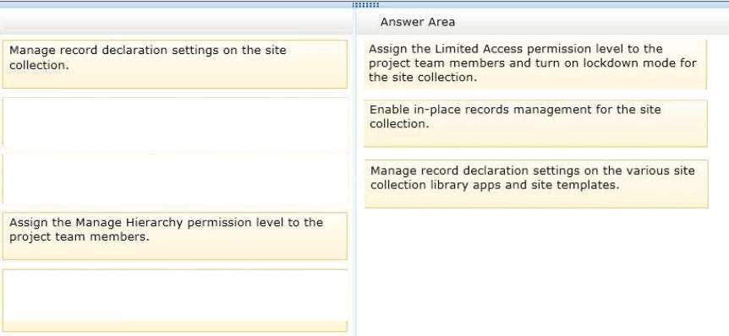The height and width of the screenshot is (336, 729).
Task: Click 'Manage record declaration settings on the various site collection' box
Action: 536,184
